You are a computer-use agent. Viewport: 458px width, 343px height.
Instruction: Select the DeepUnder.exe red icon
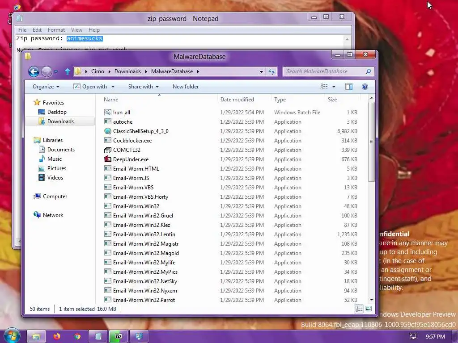click(x=108, y=159)
